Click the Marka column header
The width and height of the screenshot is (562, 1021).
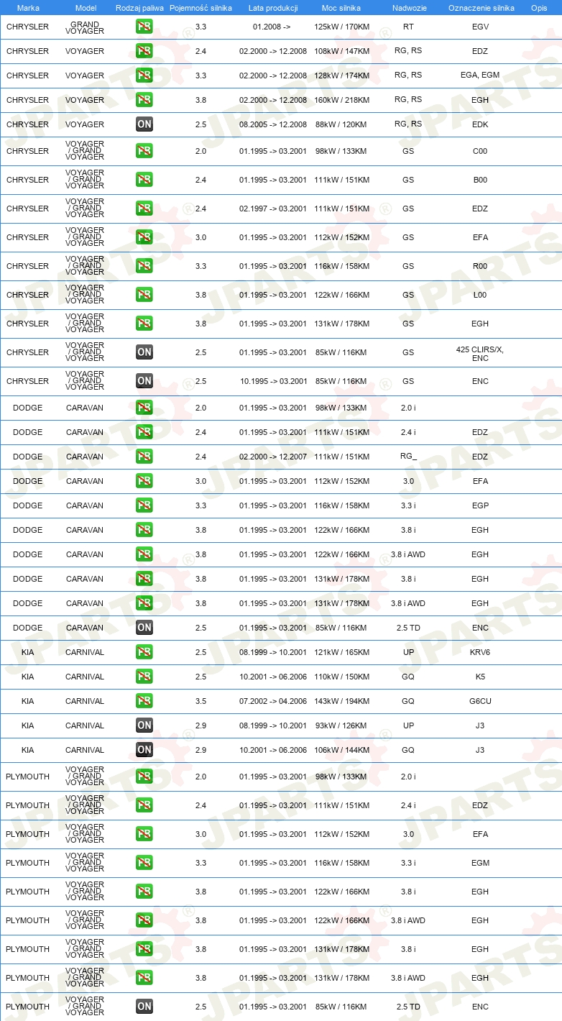(28, 8)
